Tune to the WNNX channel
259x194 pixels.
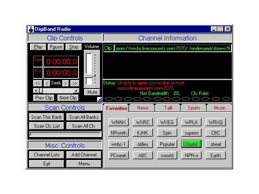click(119, 122)
